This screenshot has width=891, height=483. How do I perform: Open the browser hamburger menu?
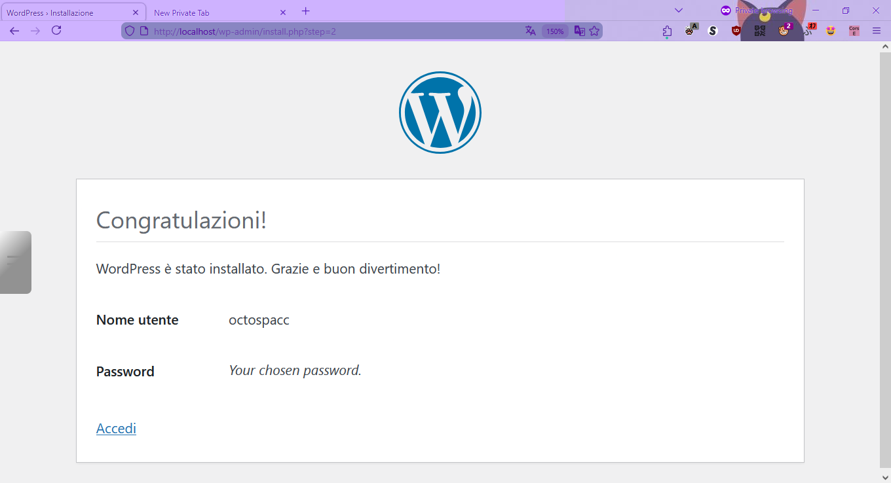coord(876,30)
